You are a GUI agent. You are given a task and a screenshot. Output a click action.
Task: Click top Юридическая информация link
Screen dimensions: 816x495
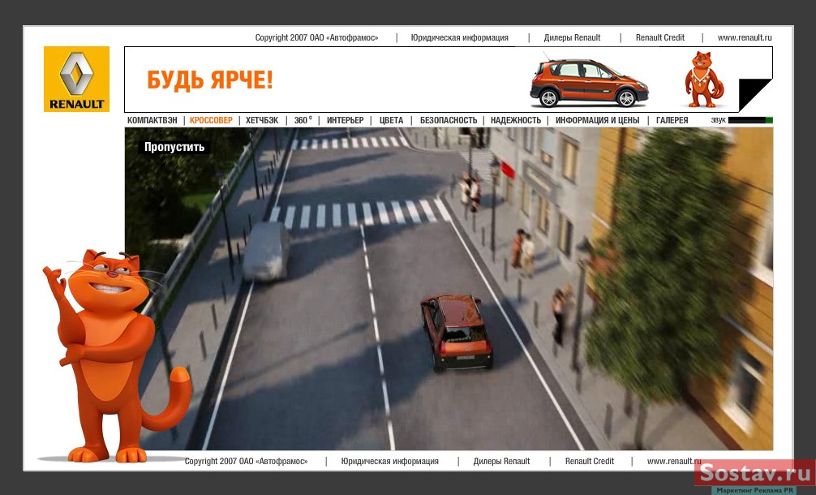pyautogui.click(x=460, y=37)
